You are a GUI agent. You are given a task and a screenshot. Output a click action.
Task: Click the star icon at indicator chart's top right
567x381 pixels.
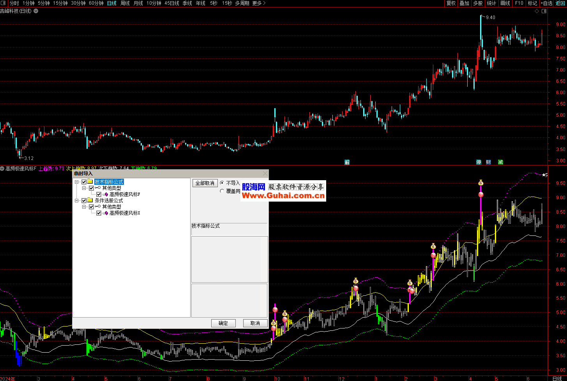tap(544, 175)
